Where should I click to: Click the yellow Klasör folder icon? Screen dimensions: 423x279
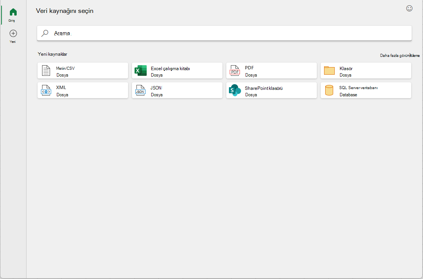(x=329, y=71)
